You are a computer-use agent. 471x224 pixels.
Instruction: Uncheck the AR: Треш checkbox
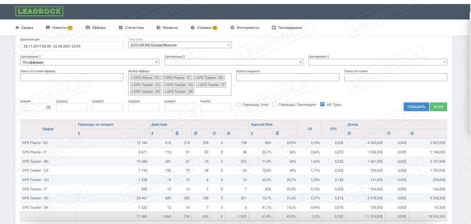[x=322, y=104]
